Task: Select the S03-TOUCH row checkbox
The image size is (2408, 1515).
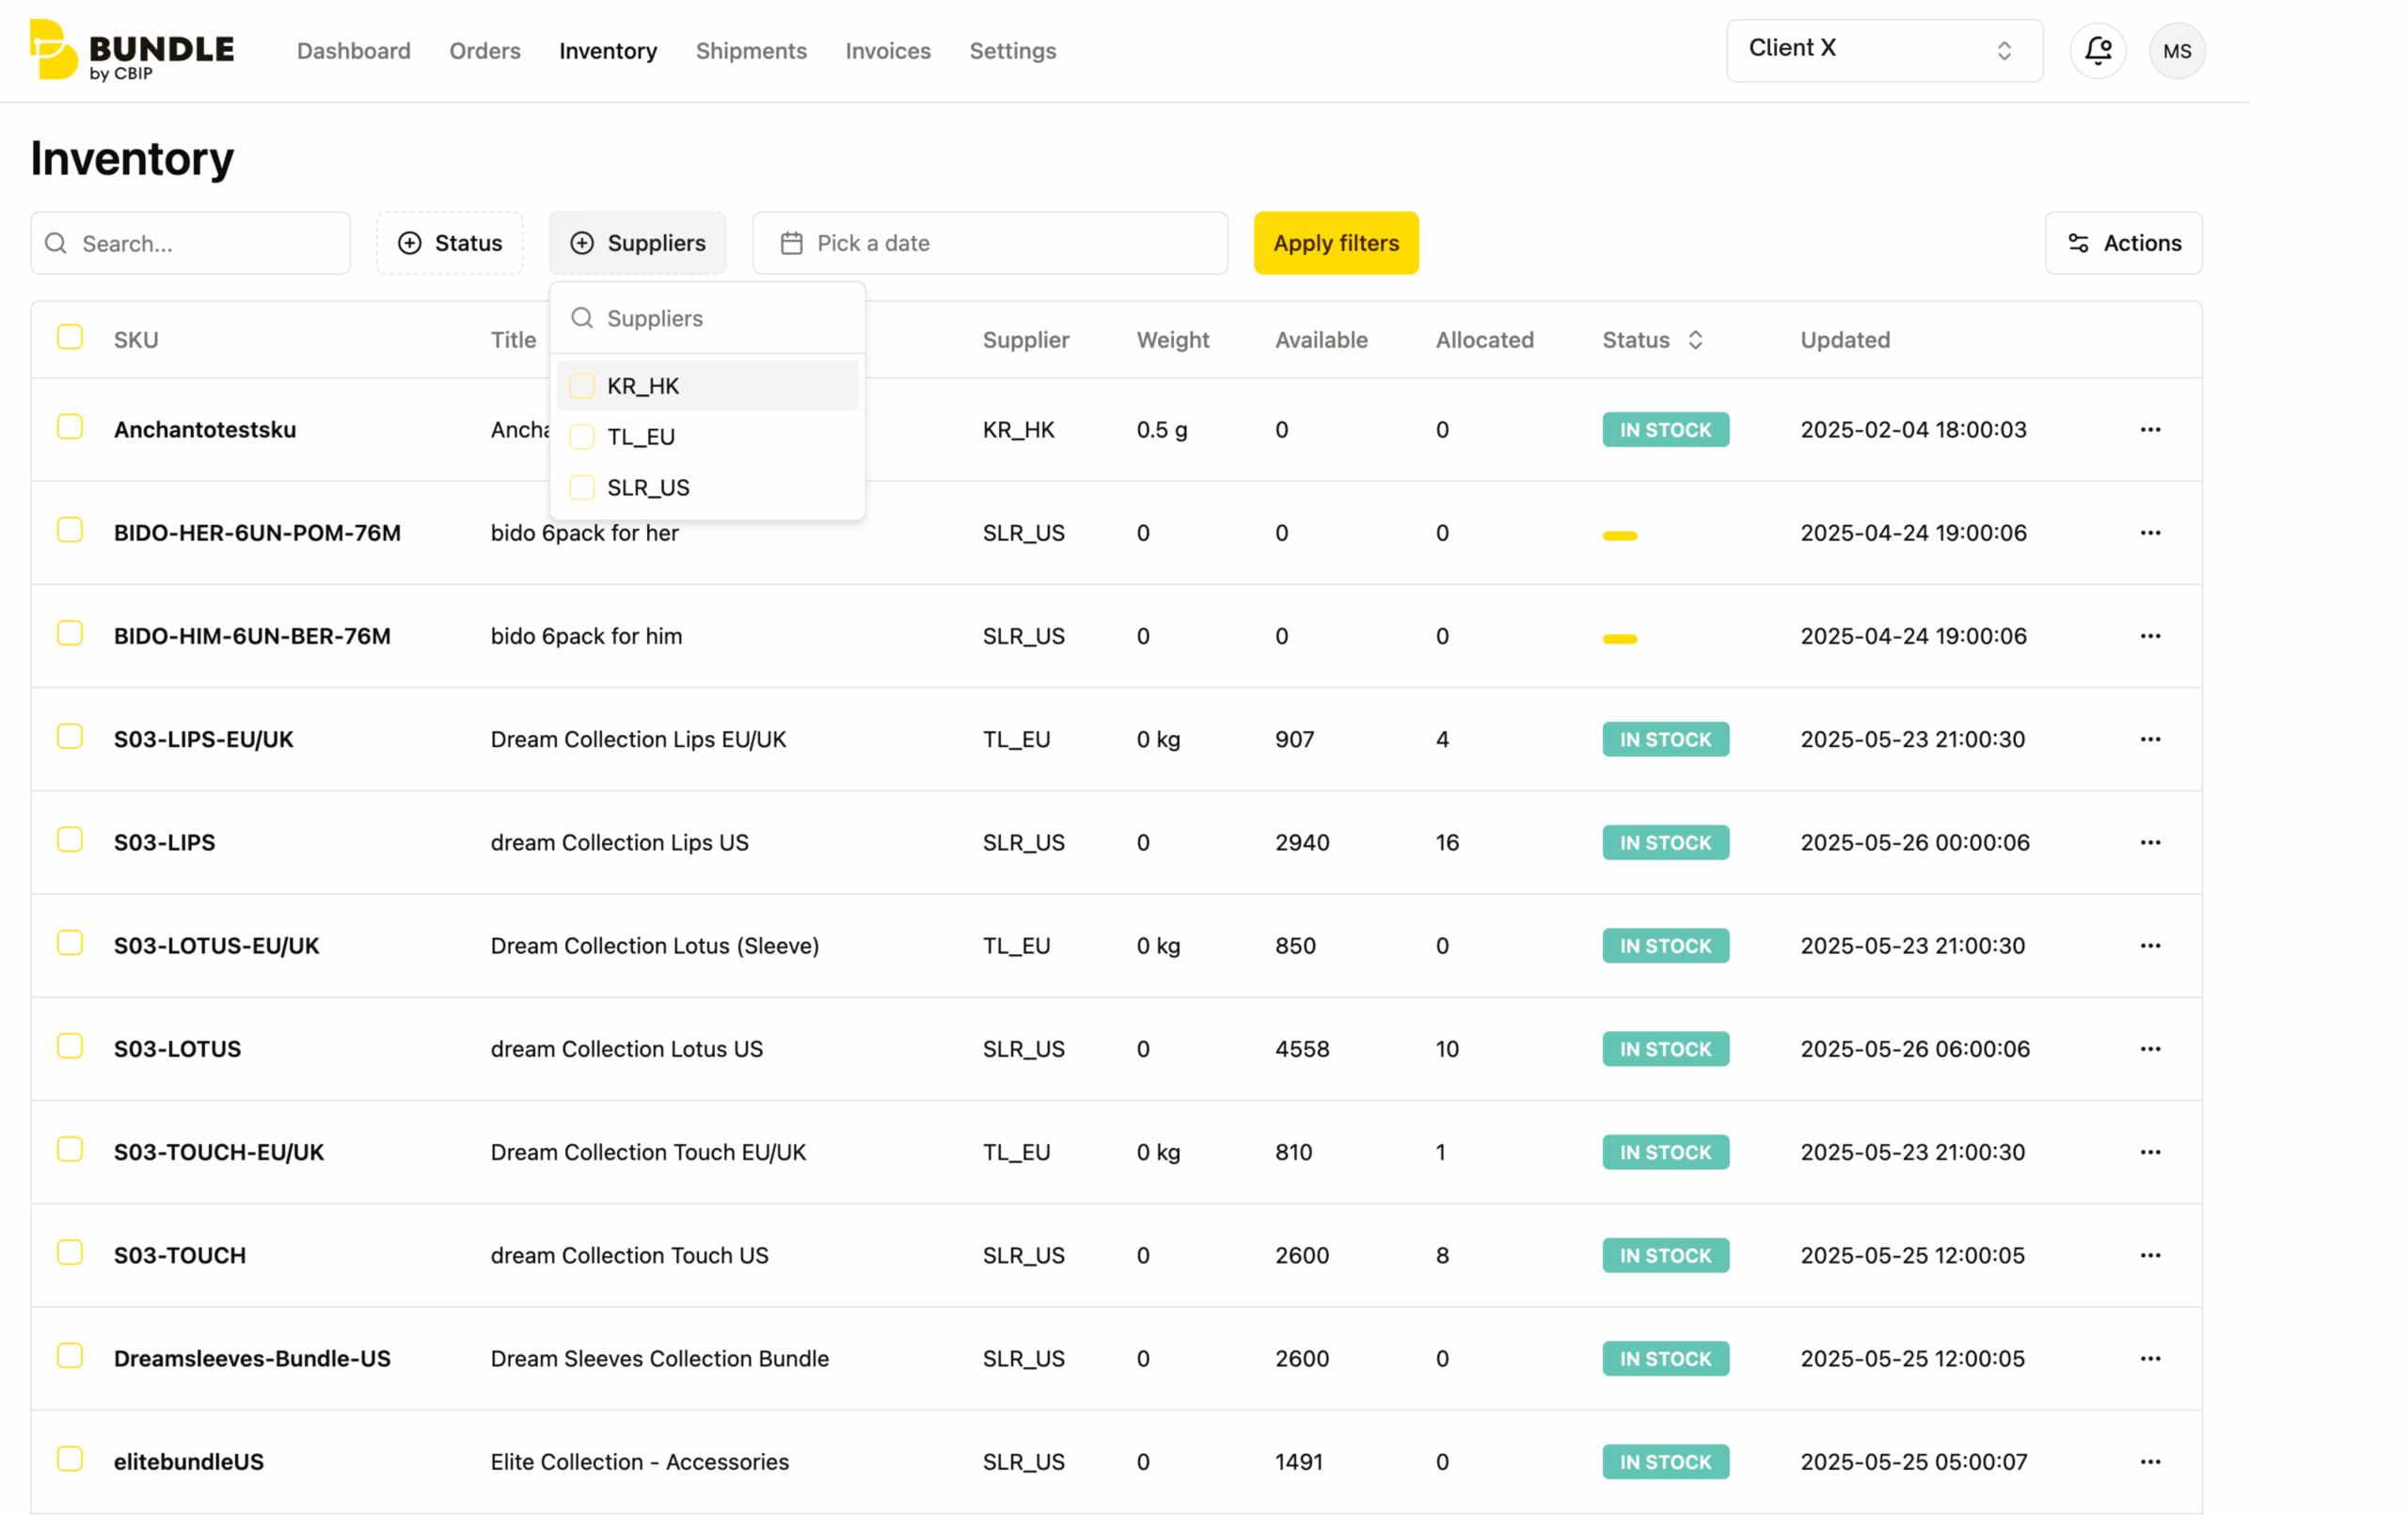Action: [x=70, y=1251]
